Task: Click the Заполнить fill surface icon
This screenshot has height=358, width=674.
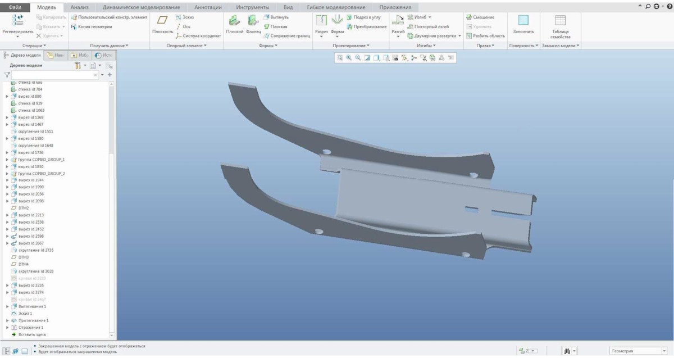Action: click(523, 20)
